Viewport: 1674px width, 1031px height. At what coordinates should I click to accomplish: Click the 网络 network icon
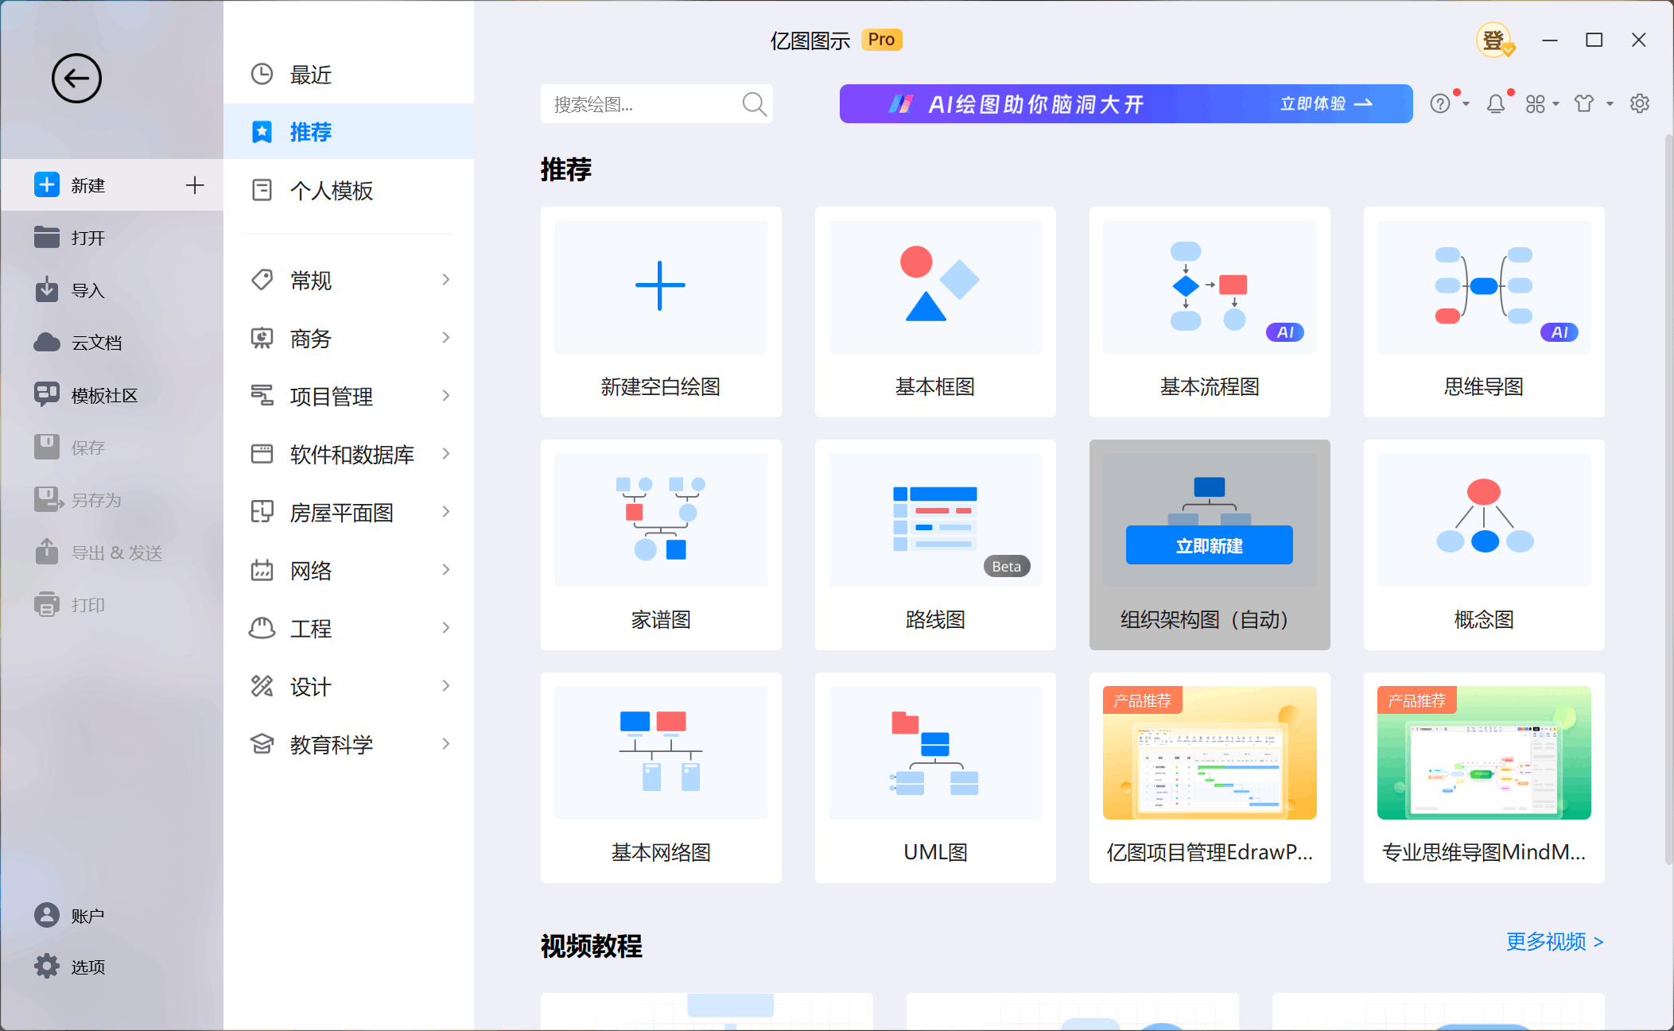pos(262,570)
